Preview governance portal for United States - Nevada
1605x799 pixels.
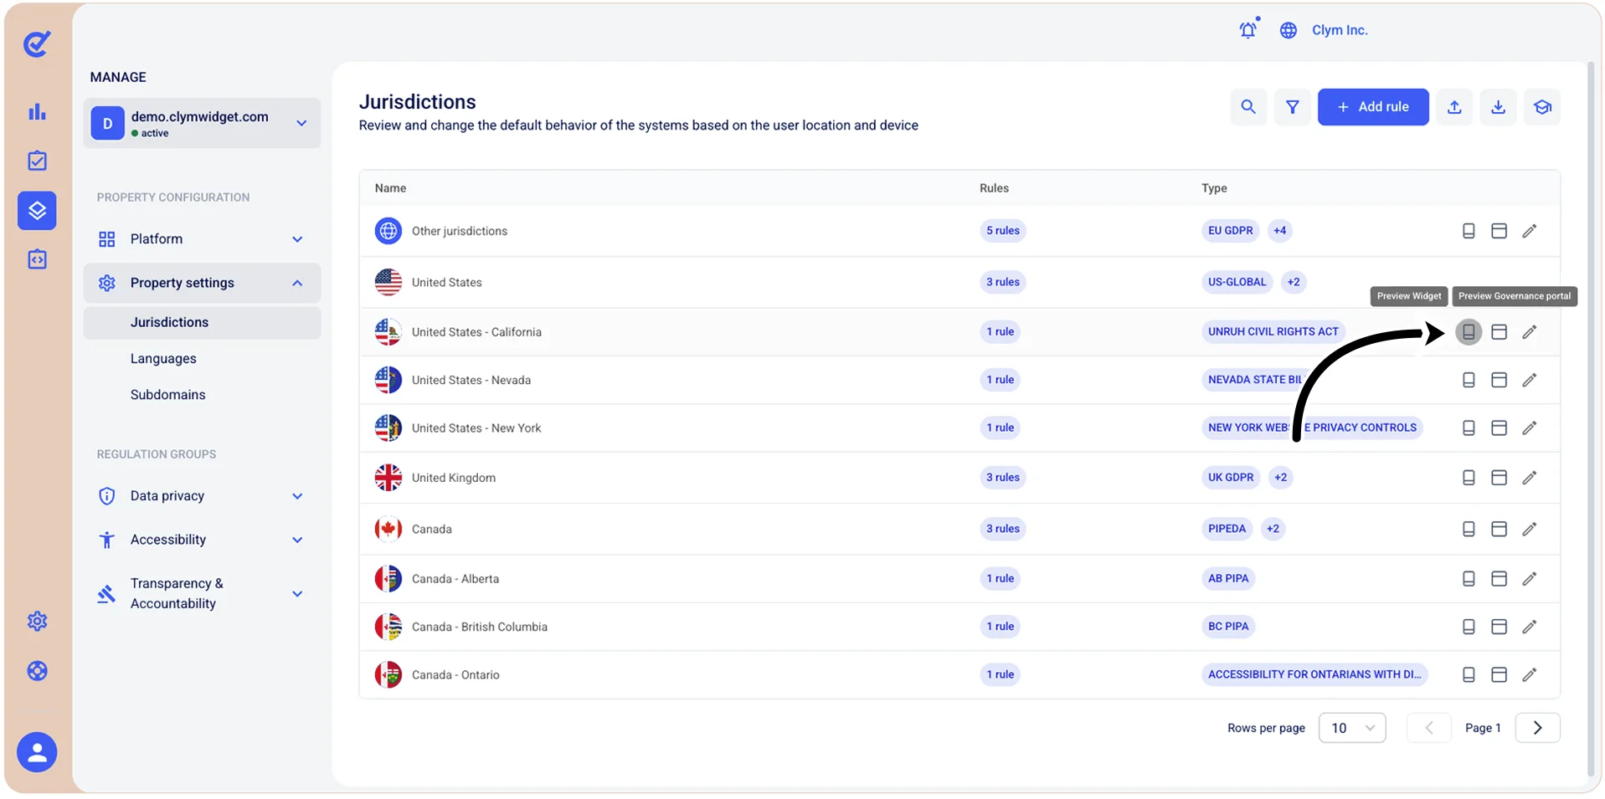(1499, 380)
